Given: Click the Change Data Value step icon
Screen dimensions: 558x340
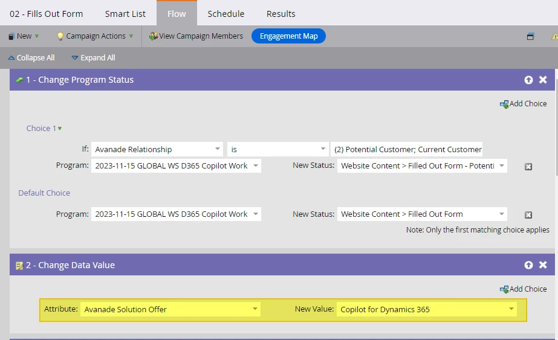Looking at the screenshot, I should point(19,265).
